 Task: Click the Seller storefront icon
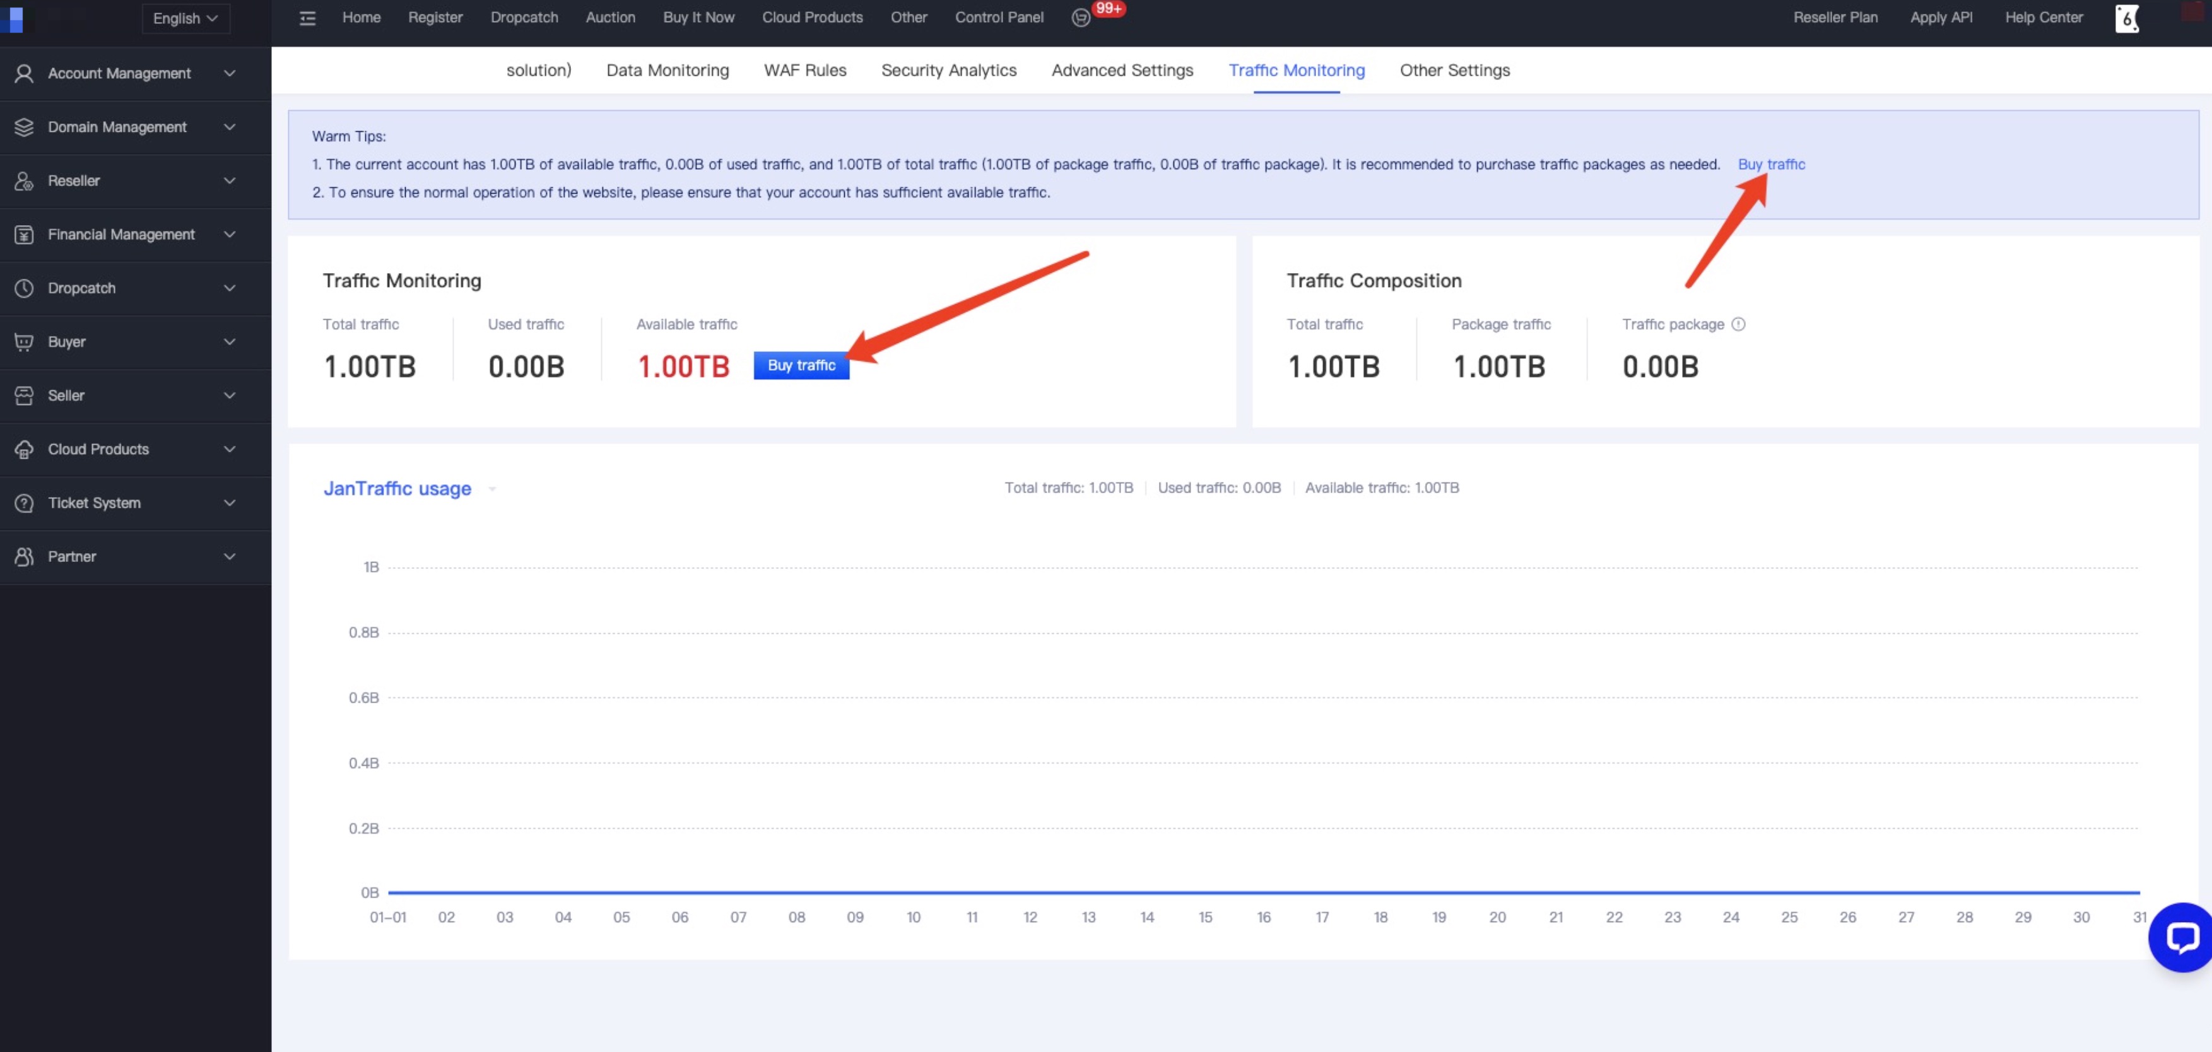(x=24, y=395)
